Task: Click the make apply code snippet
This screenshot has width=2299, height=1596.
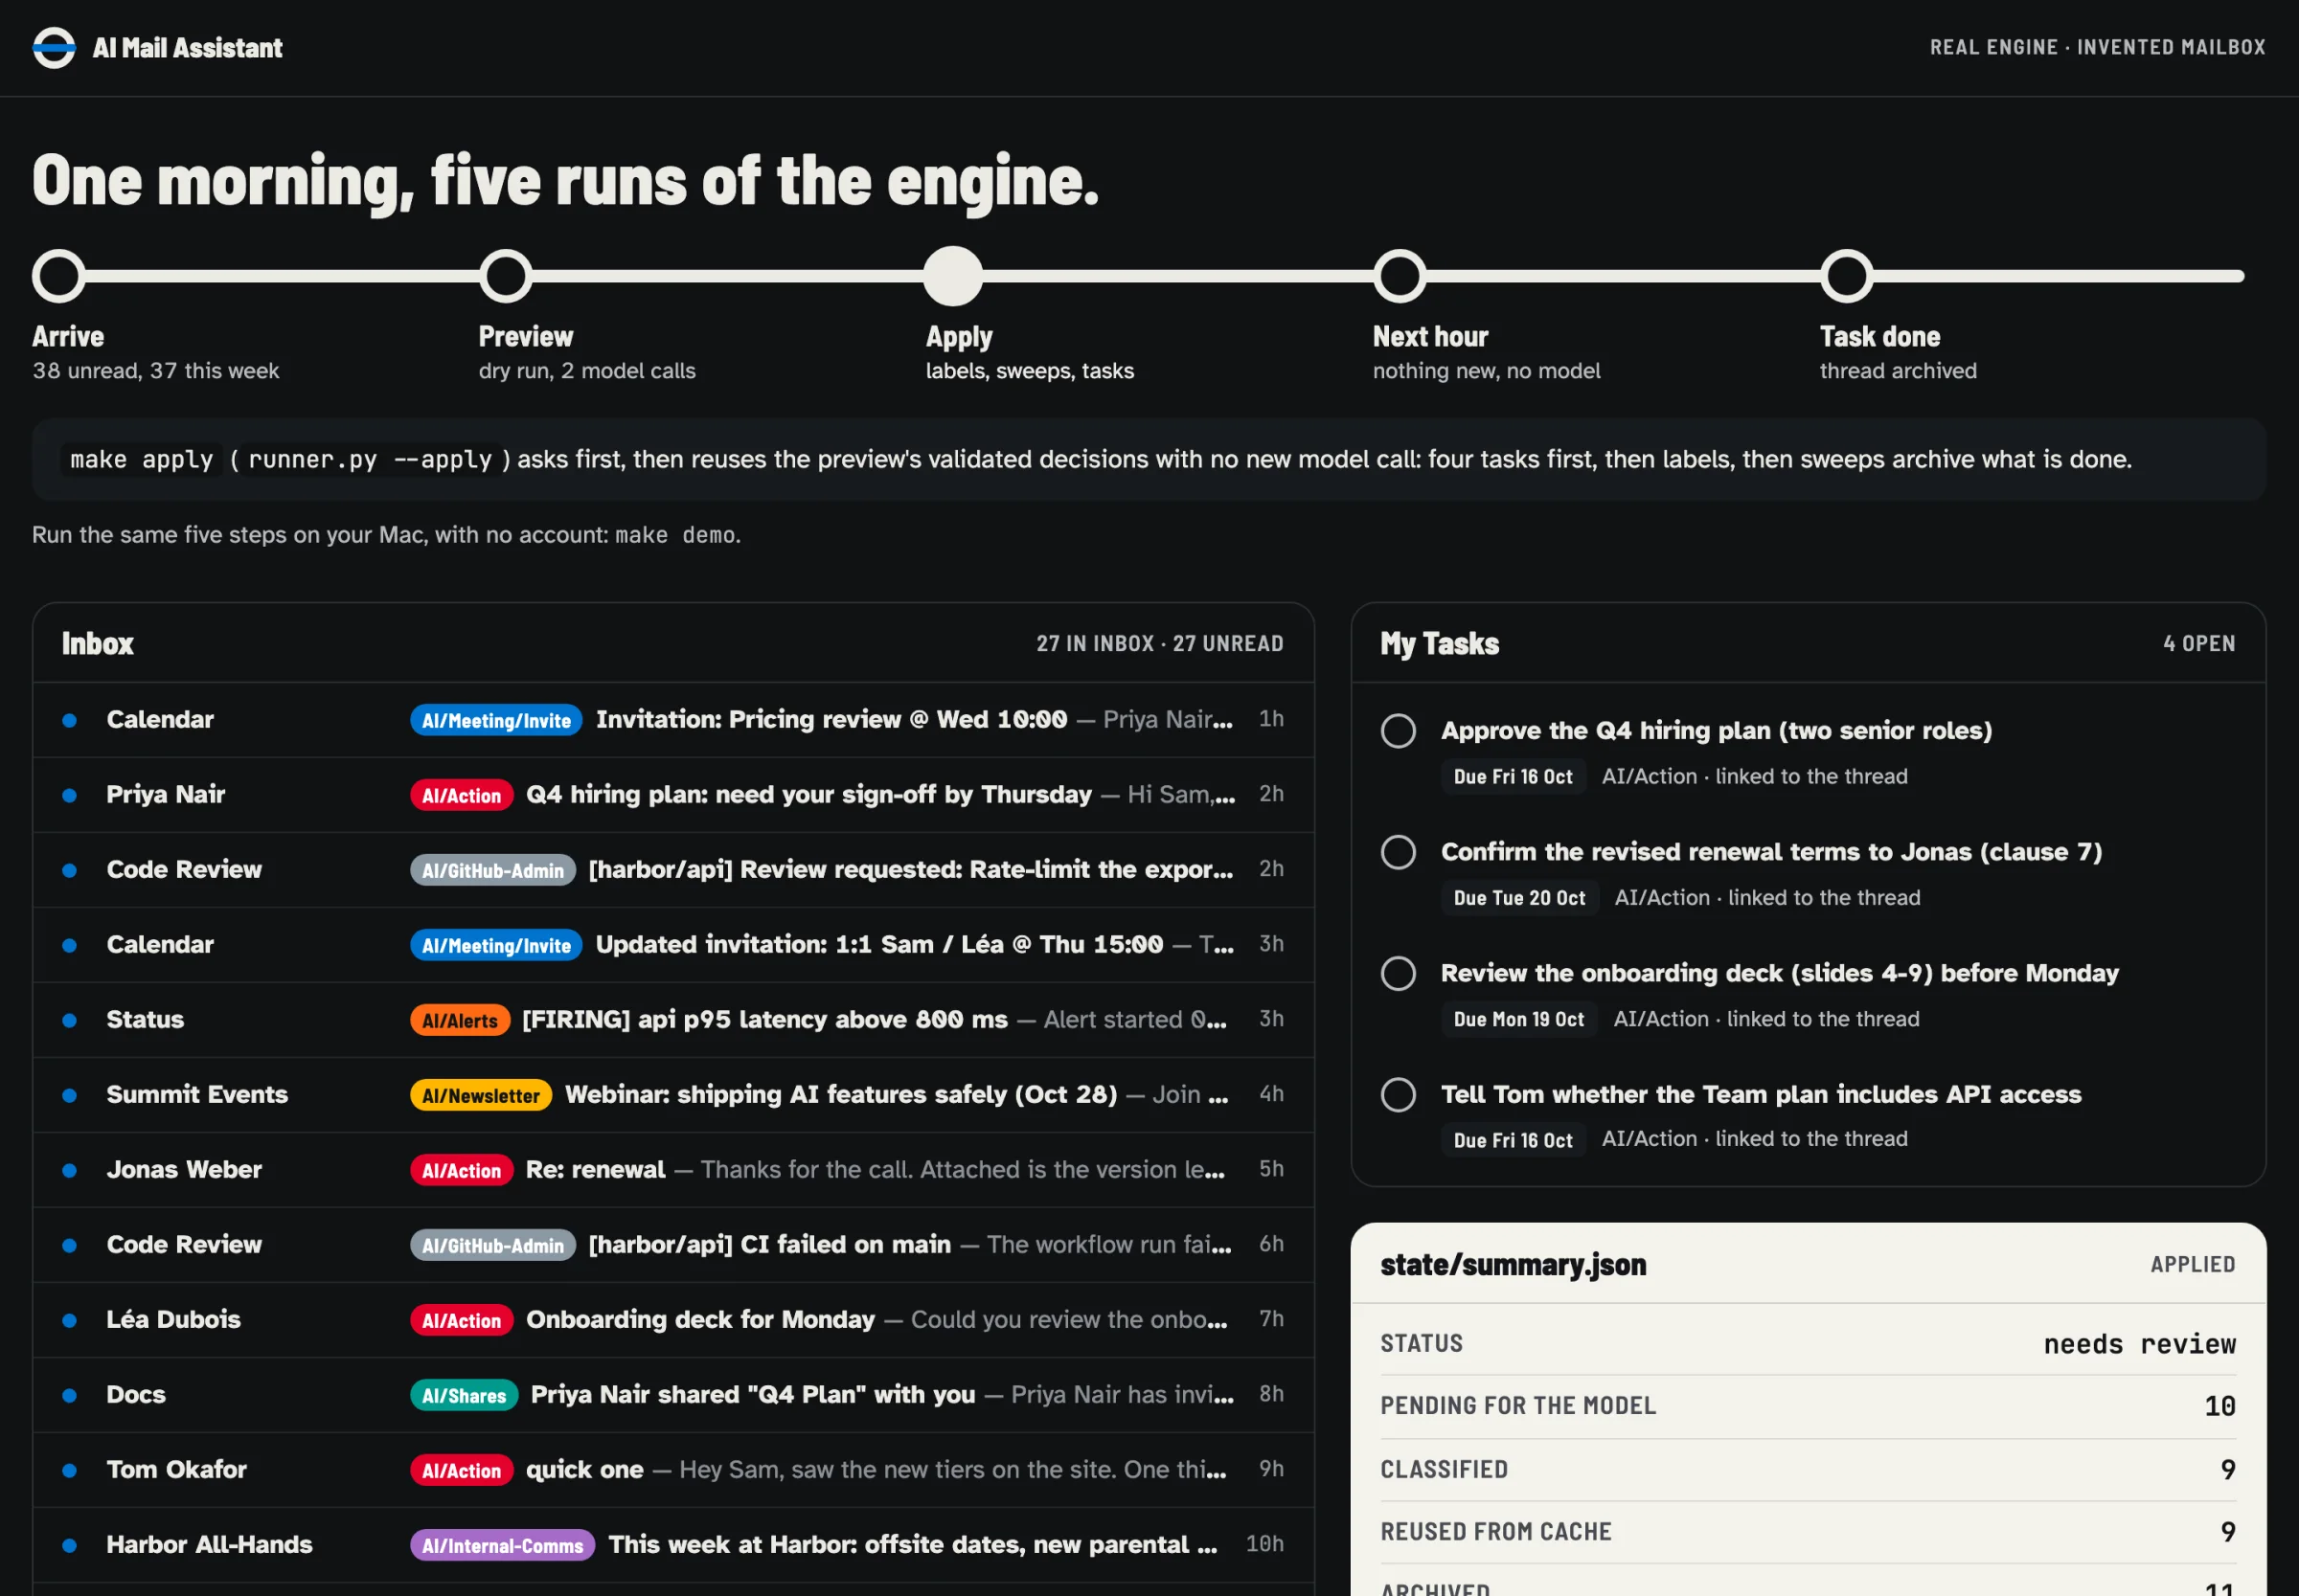Action: tap(141, 459)
